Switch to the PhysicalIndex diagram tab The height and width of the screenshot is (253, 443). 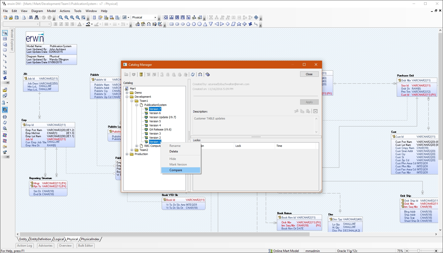[90, 239]
